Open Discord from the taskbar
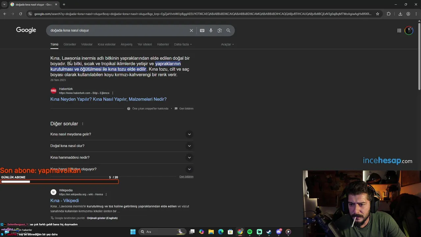Image resolution: width=421 pixels, height=237 pixels. pyautogui.click(x=279, y=232)
